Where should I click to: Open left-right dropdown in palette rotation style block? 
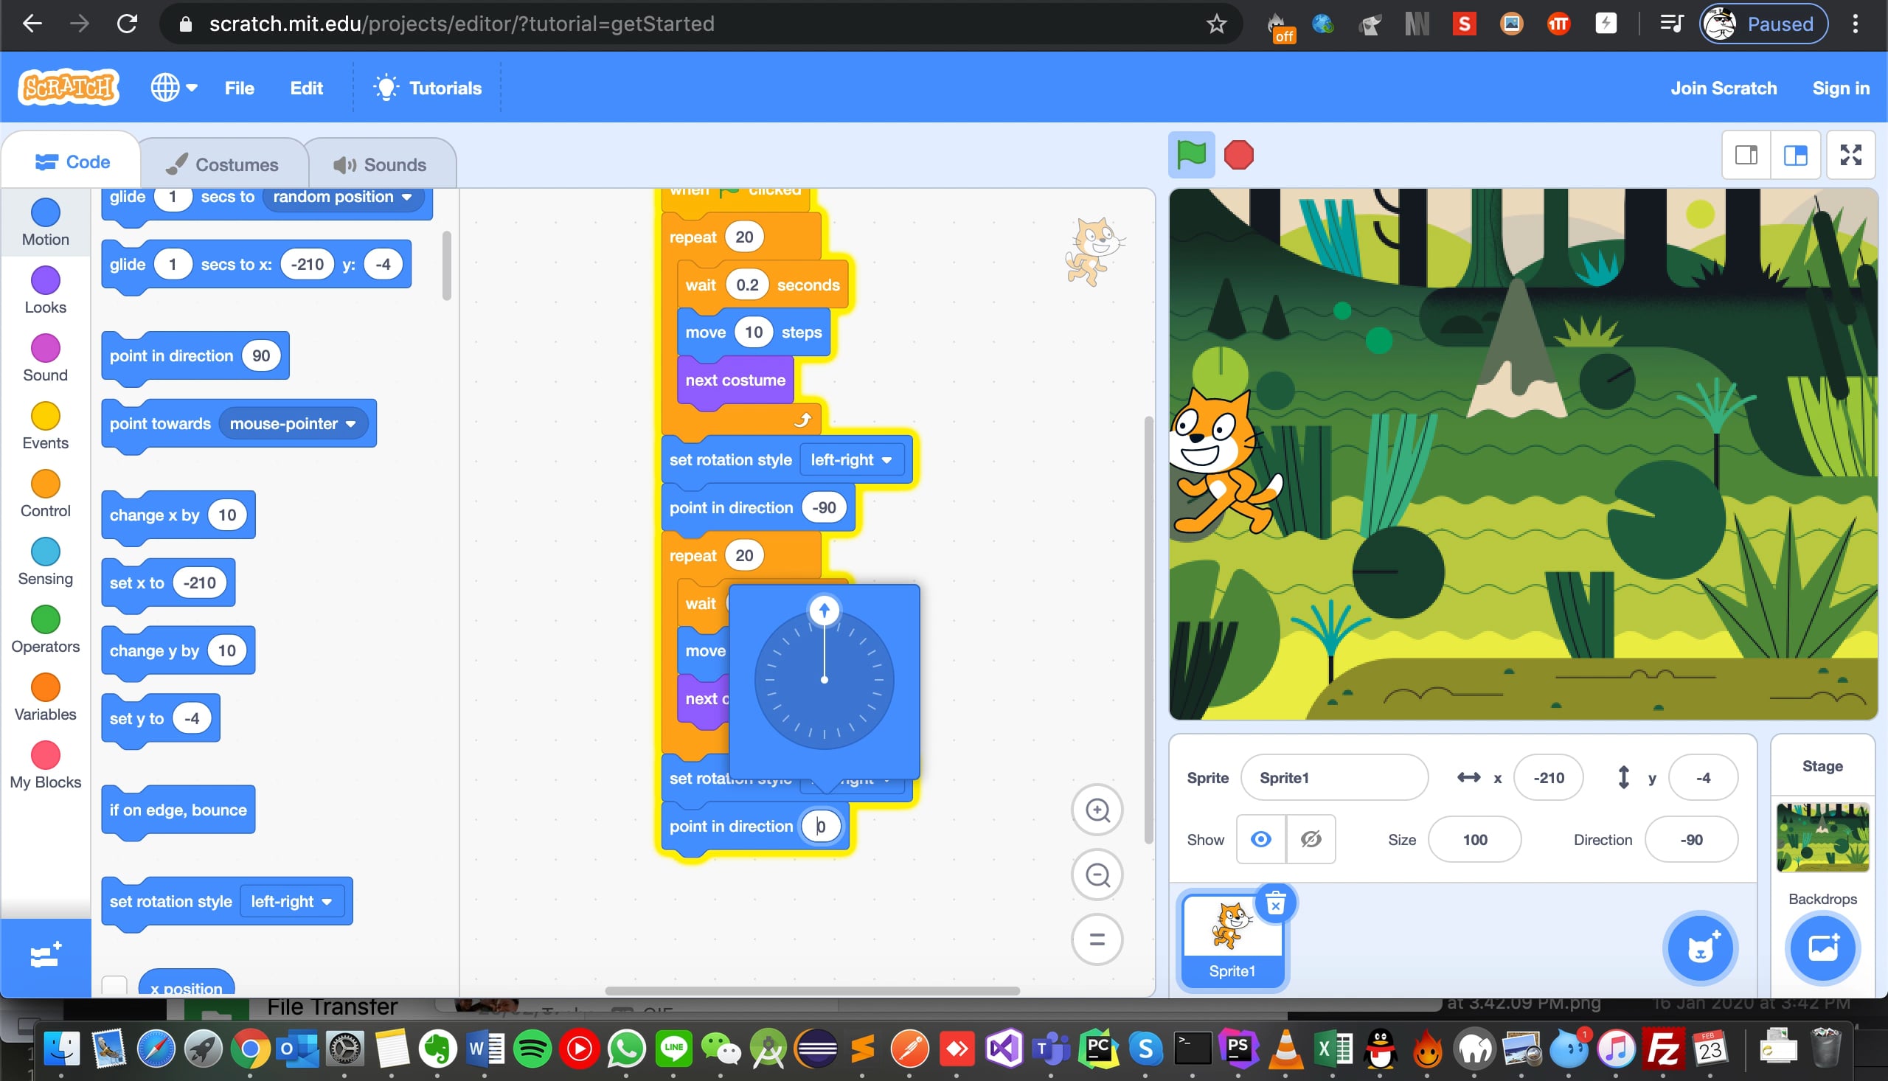(x=291, y=900)
